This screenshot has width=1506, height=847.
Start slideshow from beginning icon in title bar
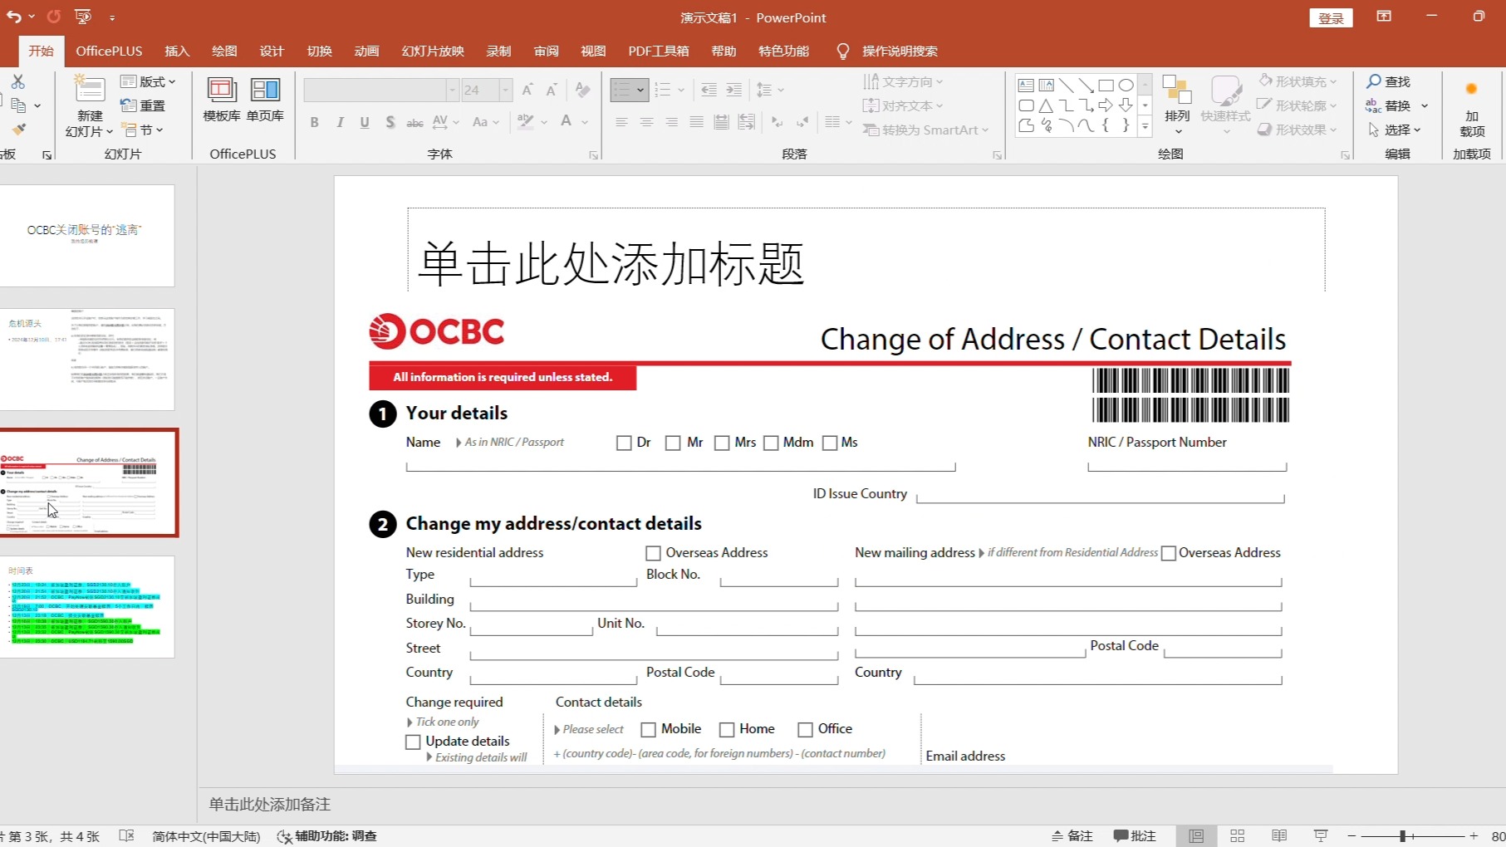click(x=82, y=17)
